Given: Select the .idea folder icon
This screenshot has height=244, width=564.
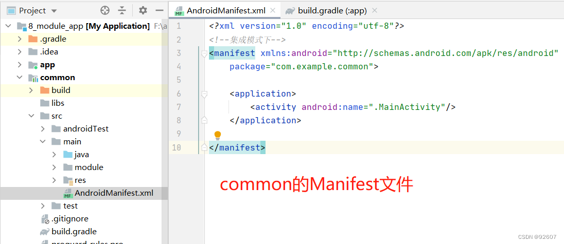Looking at the screenshot, I should tap(33, 52).
